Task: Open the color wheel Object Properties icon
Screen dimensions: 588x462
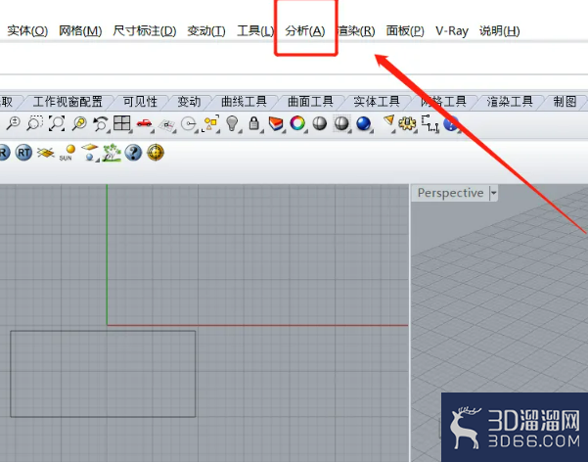Action: (x=297, y=123)
